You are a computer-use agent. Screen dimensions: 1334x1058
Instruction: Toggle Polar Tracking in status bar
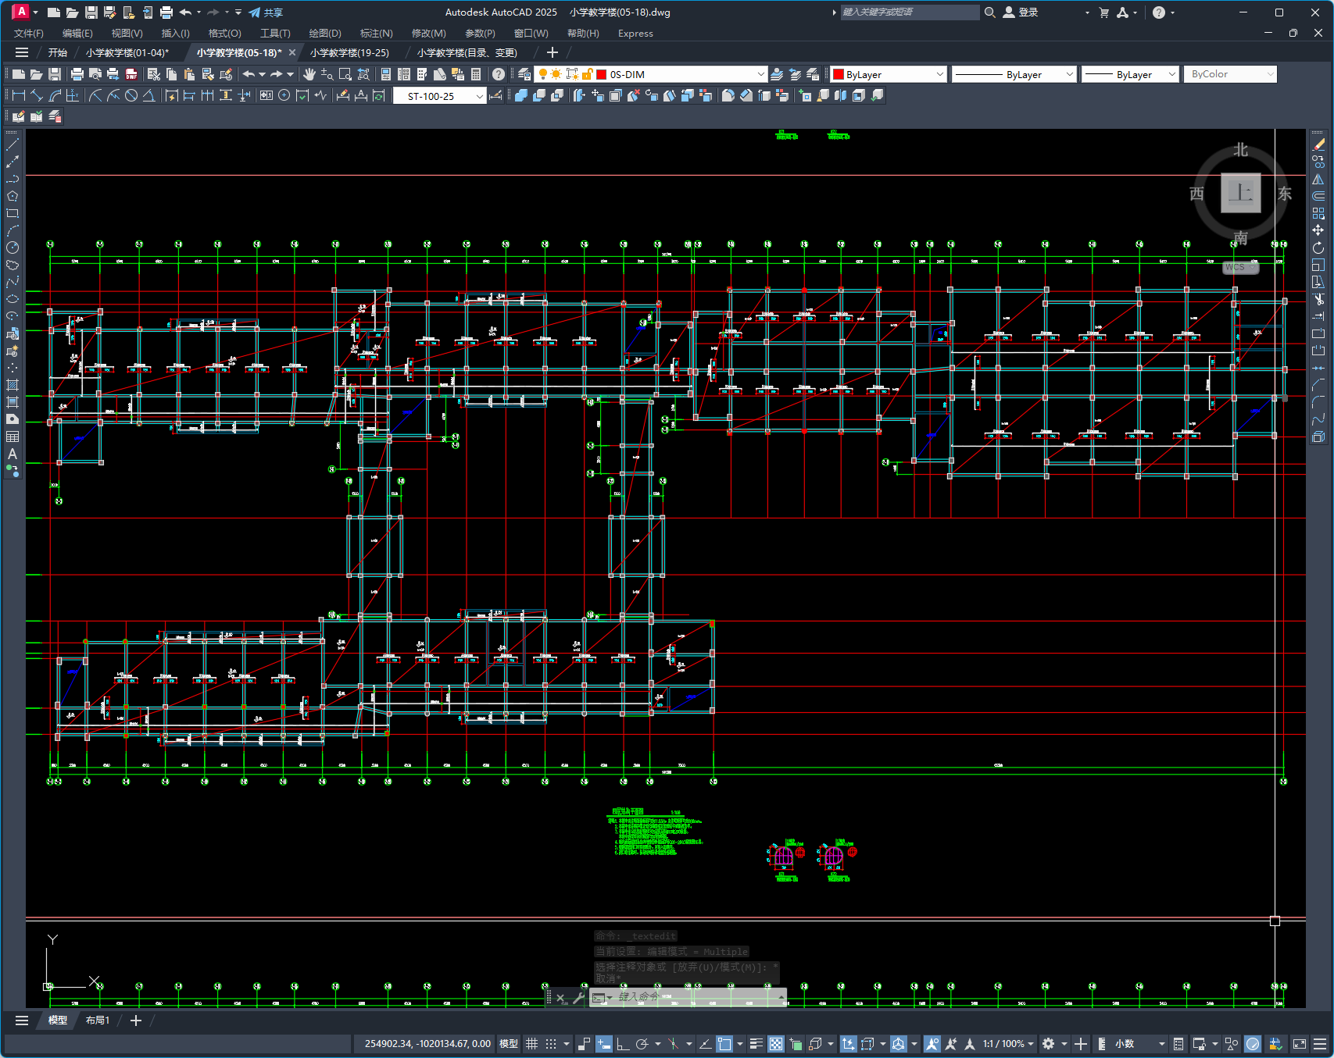pos(642,1044)
